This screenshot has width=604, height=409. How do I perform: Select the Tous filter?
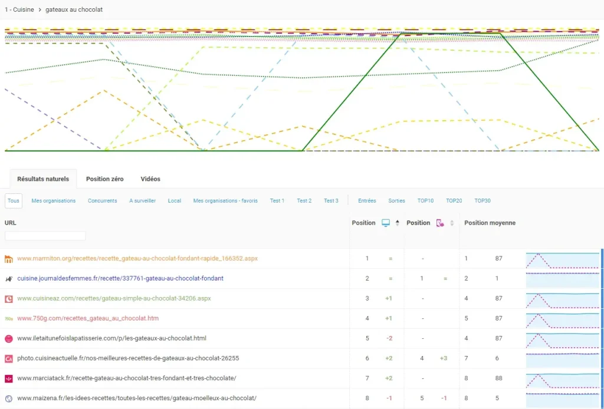pyautogui.click(x=14, y=201)
